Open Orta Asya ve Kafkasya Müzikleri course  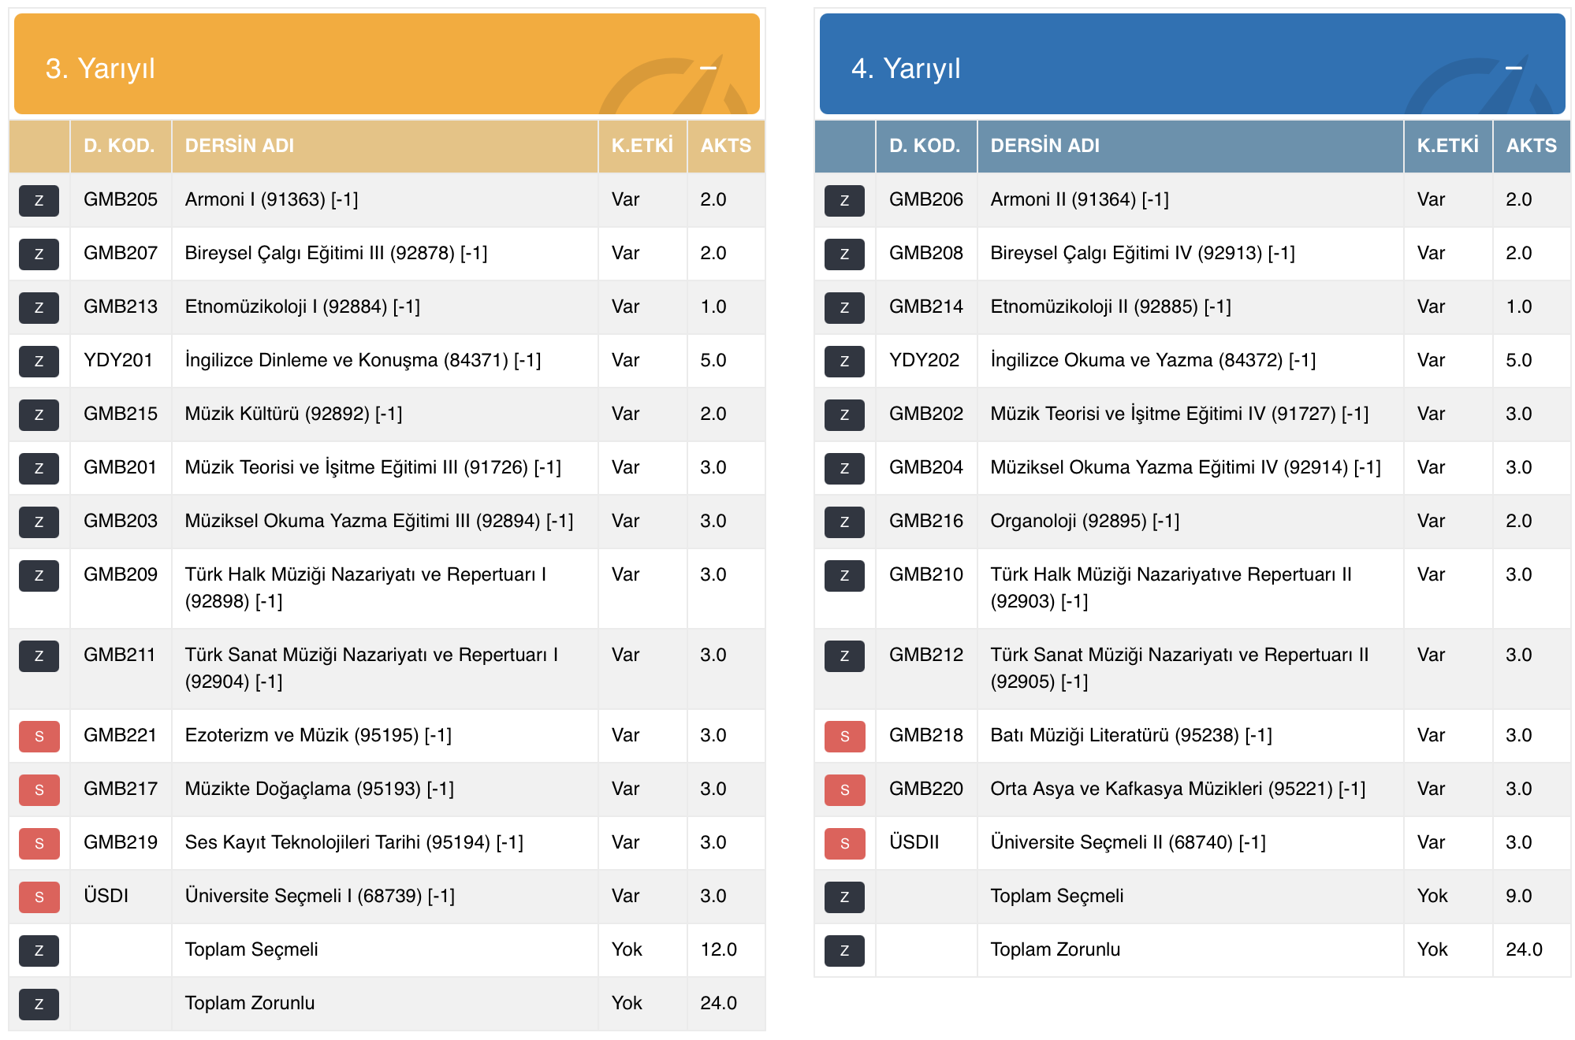point(1177,789)
